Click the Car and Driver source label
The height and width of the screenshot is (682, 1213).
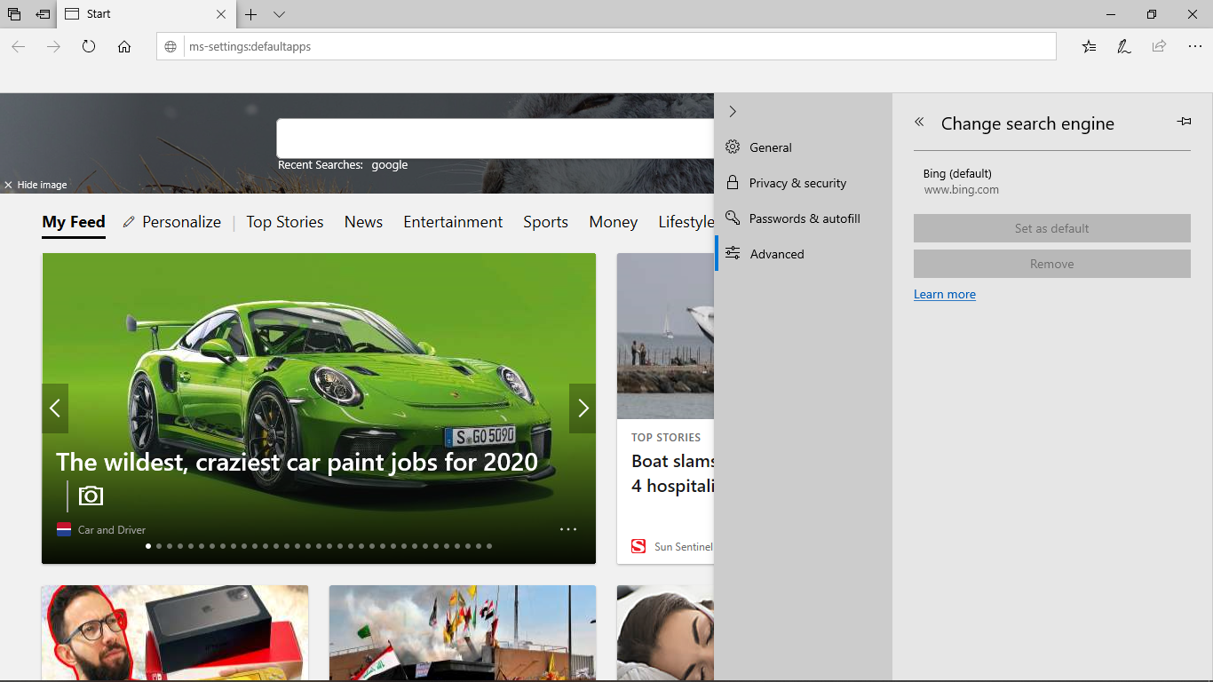pos(112,530)
